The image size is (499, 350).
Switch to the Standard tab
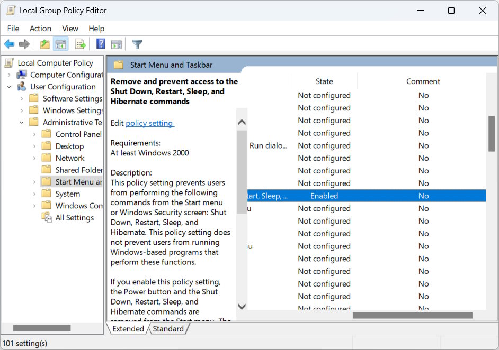[x=168, y=328]
